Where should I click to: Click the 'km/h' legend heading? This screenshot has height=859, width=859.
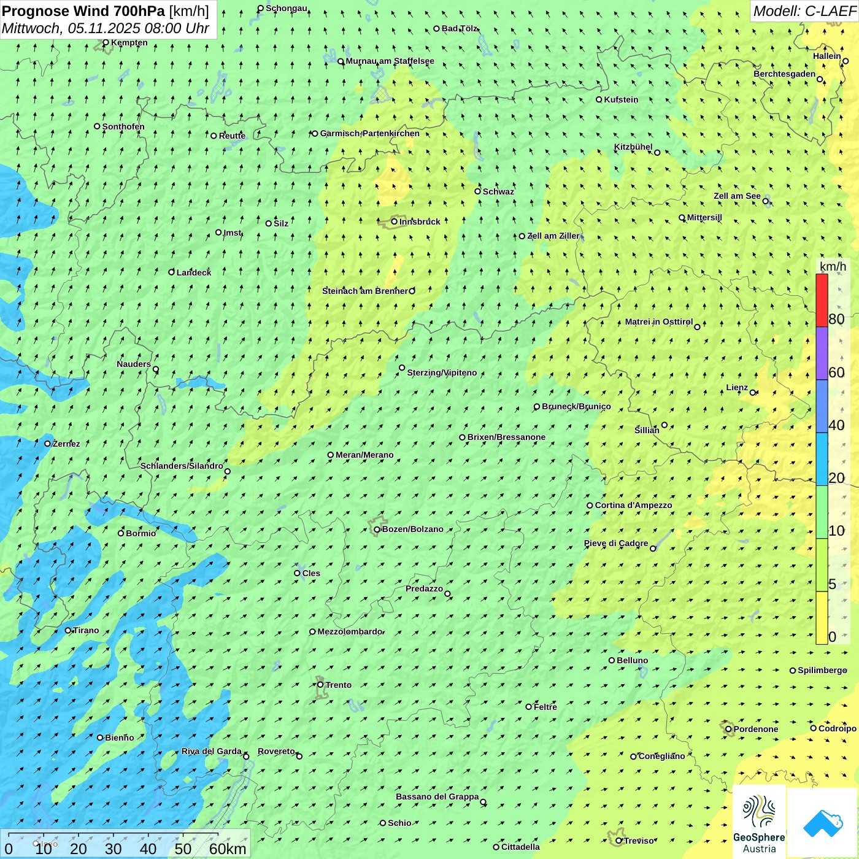pyautogui.click(x=833, y=266)
